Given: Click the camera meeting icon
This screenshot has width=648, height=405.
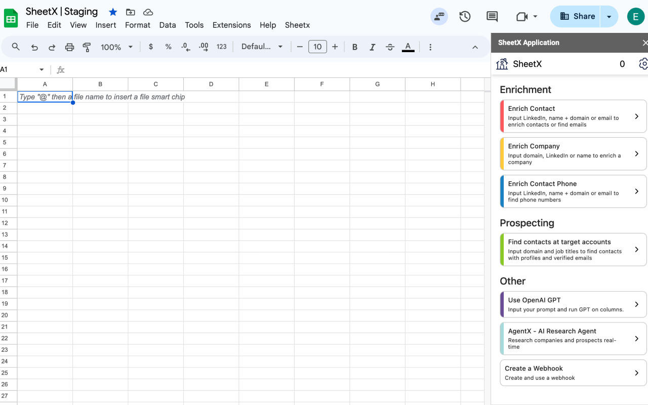Looking at the screenshot, I should [x=522, y=17].
